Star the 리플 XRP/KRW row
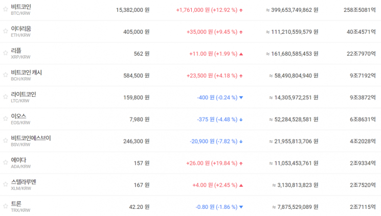Image resolution: width=381 pixels, height=216 pixels. coord(5,53)
